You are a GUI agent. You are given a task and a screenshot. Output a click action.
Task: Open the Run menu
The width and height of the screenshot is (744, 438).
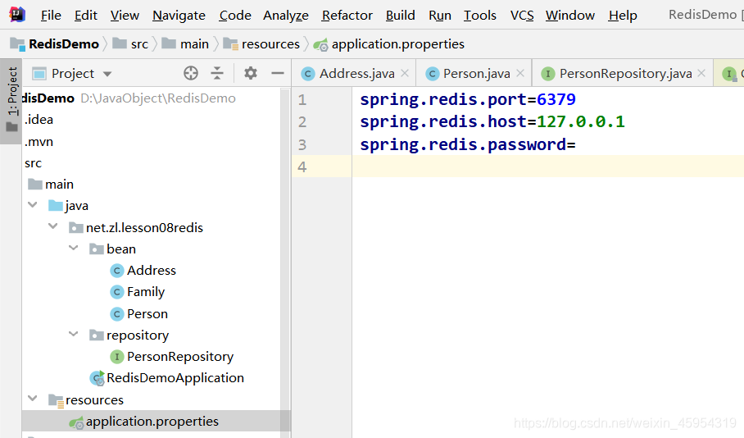click(440, 16)
